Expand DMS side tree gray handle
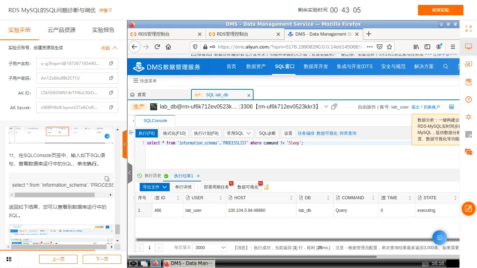The image size is (477, 268). (x=130, y=173)
